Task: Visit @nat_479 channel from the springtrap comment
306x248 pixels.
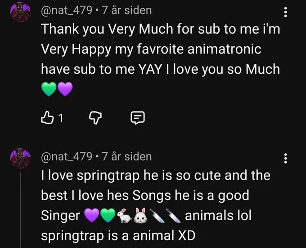Action: click(x=66, y=156)
